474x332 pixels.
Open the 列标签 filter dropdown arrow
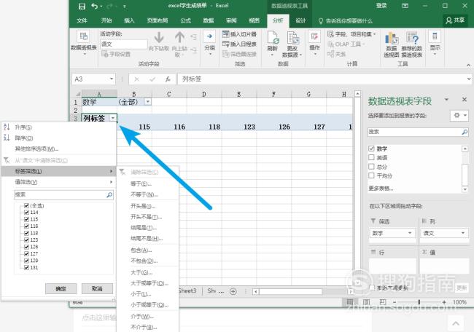(113, 118)
